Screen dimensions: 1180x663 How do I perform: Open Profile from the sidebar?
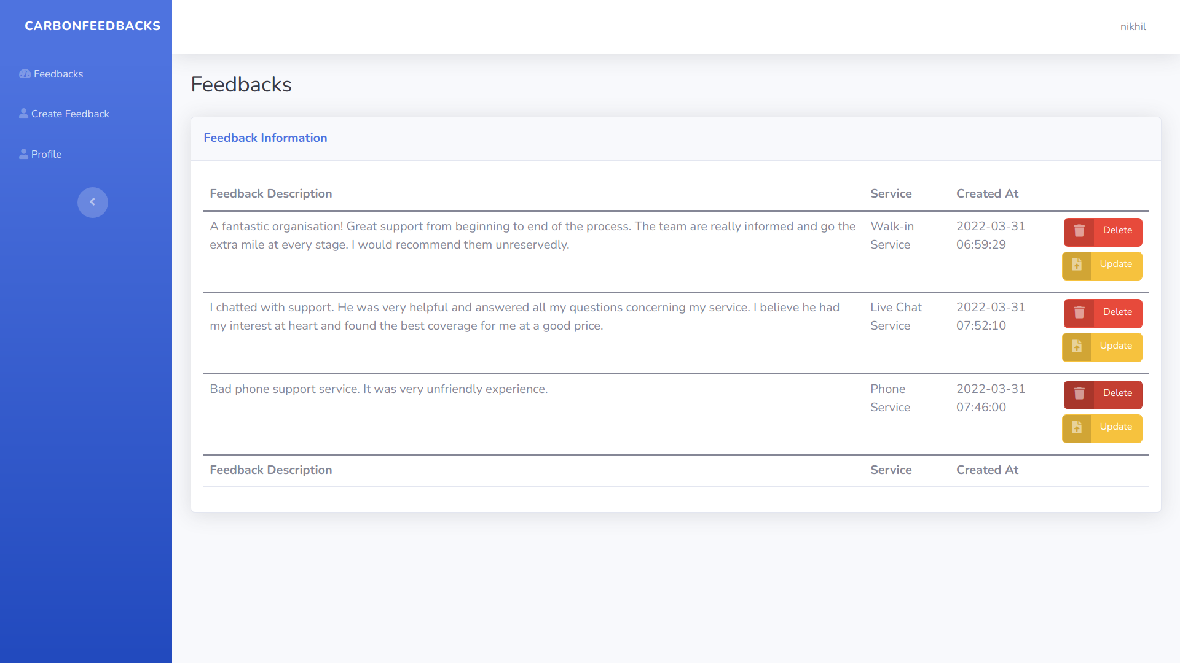(47, 154)
